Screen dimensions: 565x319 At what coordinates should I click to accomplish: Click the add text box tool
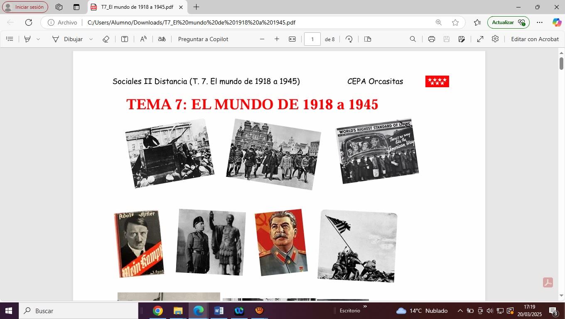pyautogui.click(x=124, y=39)
